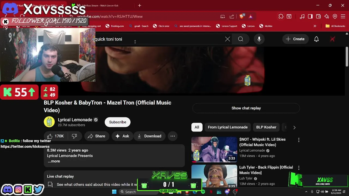Dislike the video with thumbs down
This screenshot has width=349, height=196.
click(74, 136)
